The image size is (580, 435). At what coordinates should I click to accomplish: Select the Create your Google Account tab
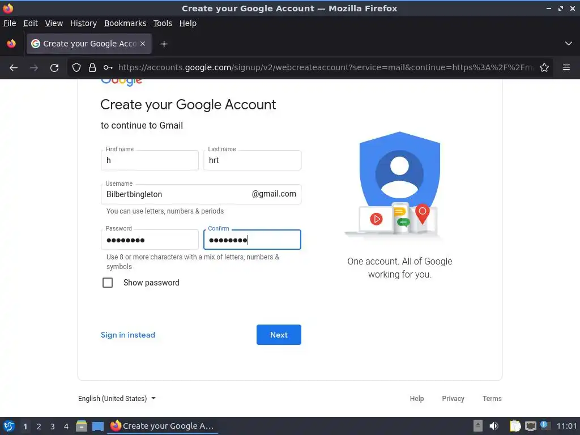(x=89, y=44)
